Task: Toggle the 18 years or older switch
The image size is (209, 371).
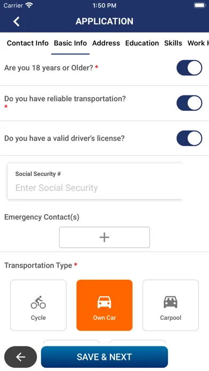Action: (x=189, y=68)
